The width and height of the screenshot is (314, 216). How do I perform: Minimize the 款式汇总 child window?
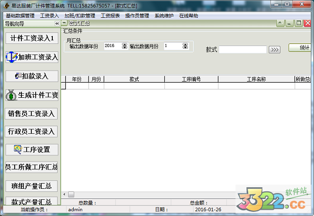(289, 23)
